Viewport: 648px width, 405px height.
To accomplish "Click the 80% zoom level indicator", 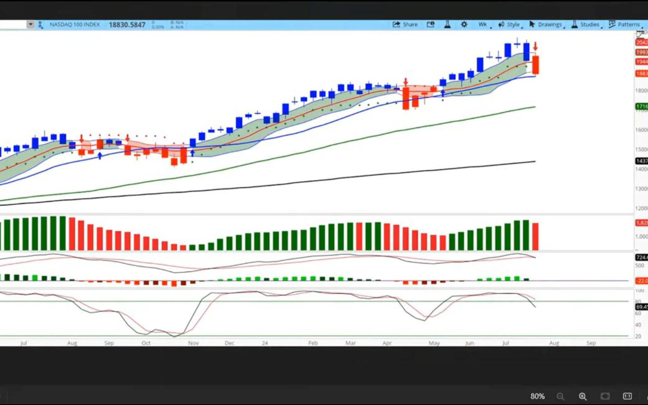I will click(x=537, y=396).
